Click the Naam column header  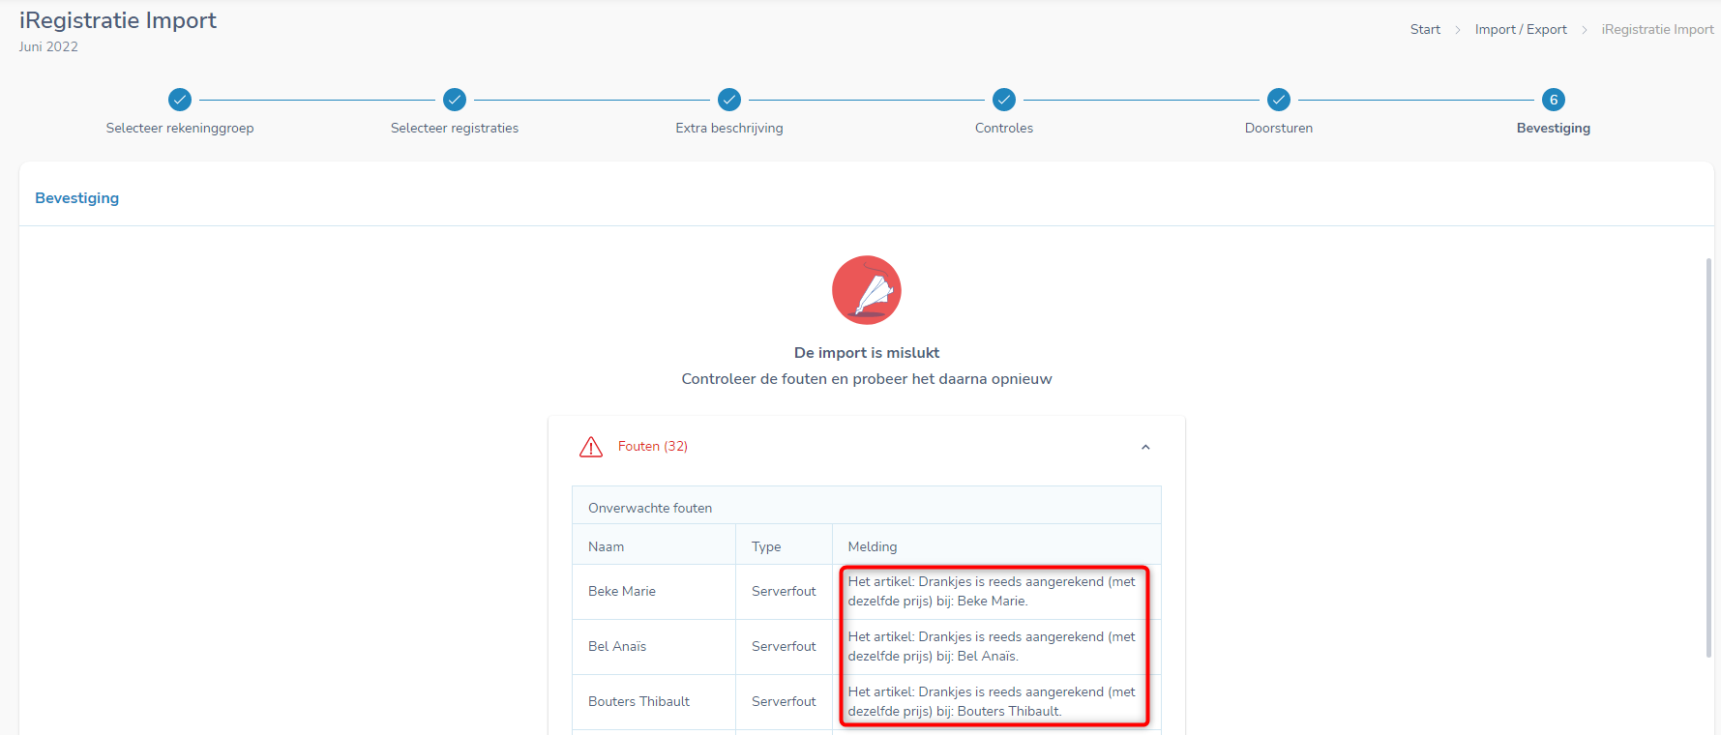pos(606,546)
